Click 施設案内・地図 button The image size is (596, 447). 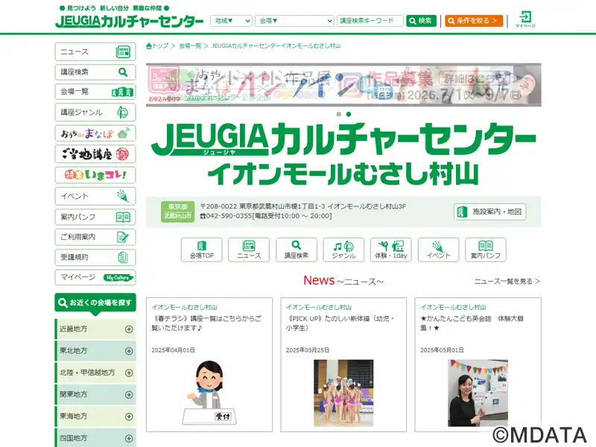pyautogui.click(x=489, y=212)
